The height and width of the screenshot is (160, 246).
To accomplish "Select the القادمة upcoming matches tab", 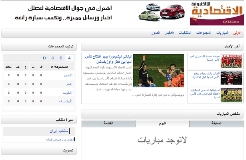I will 108,124.
